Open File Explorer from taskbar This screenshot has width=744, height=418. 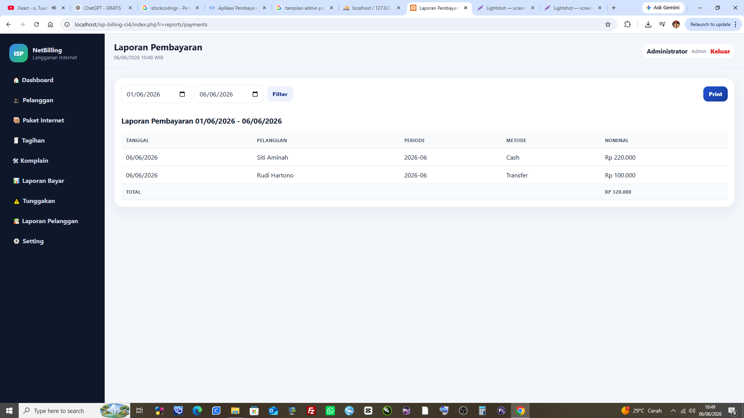point(235,411)
